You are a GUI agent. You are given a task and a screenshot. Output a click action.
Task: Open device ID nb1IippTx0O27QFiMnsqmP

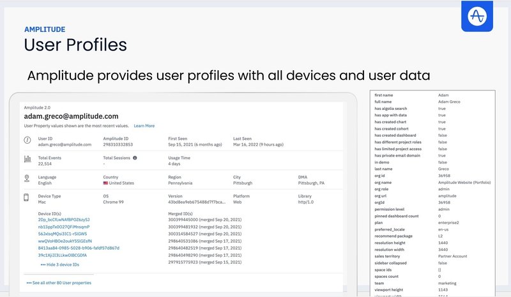click(x=64, y=227)
